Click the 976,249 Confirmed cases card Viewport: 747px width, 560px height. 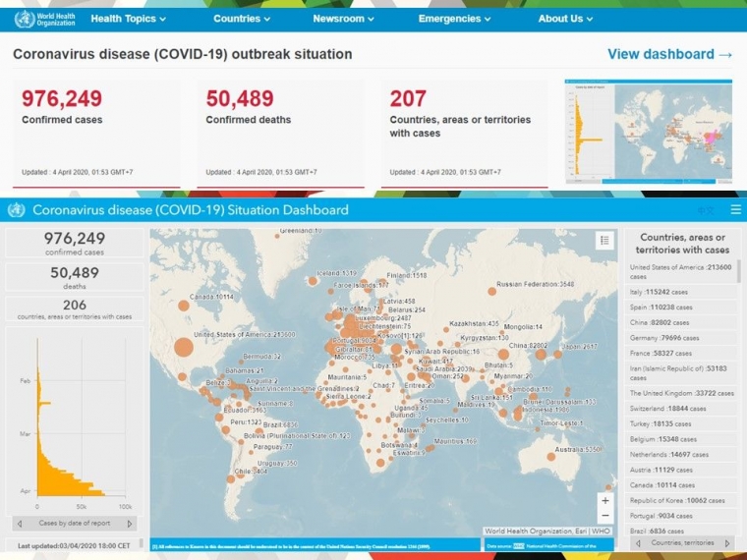coord(96,134)
